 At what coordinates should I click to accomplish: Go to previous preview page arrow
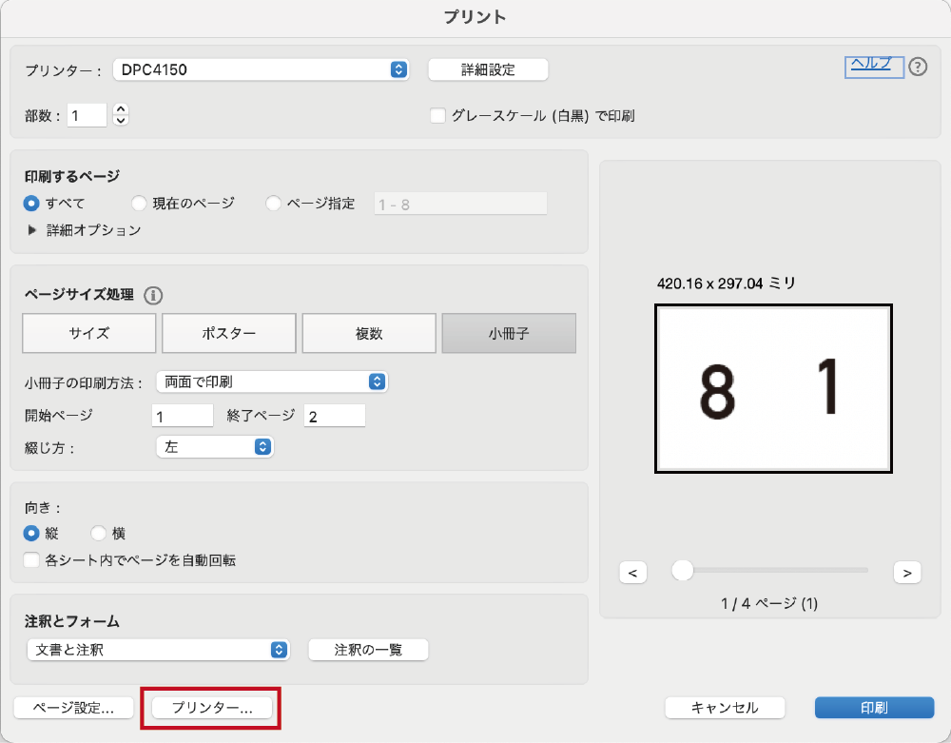632,572
